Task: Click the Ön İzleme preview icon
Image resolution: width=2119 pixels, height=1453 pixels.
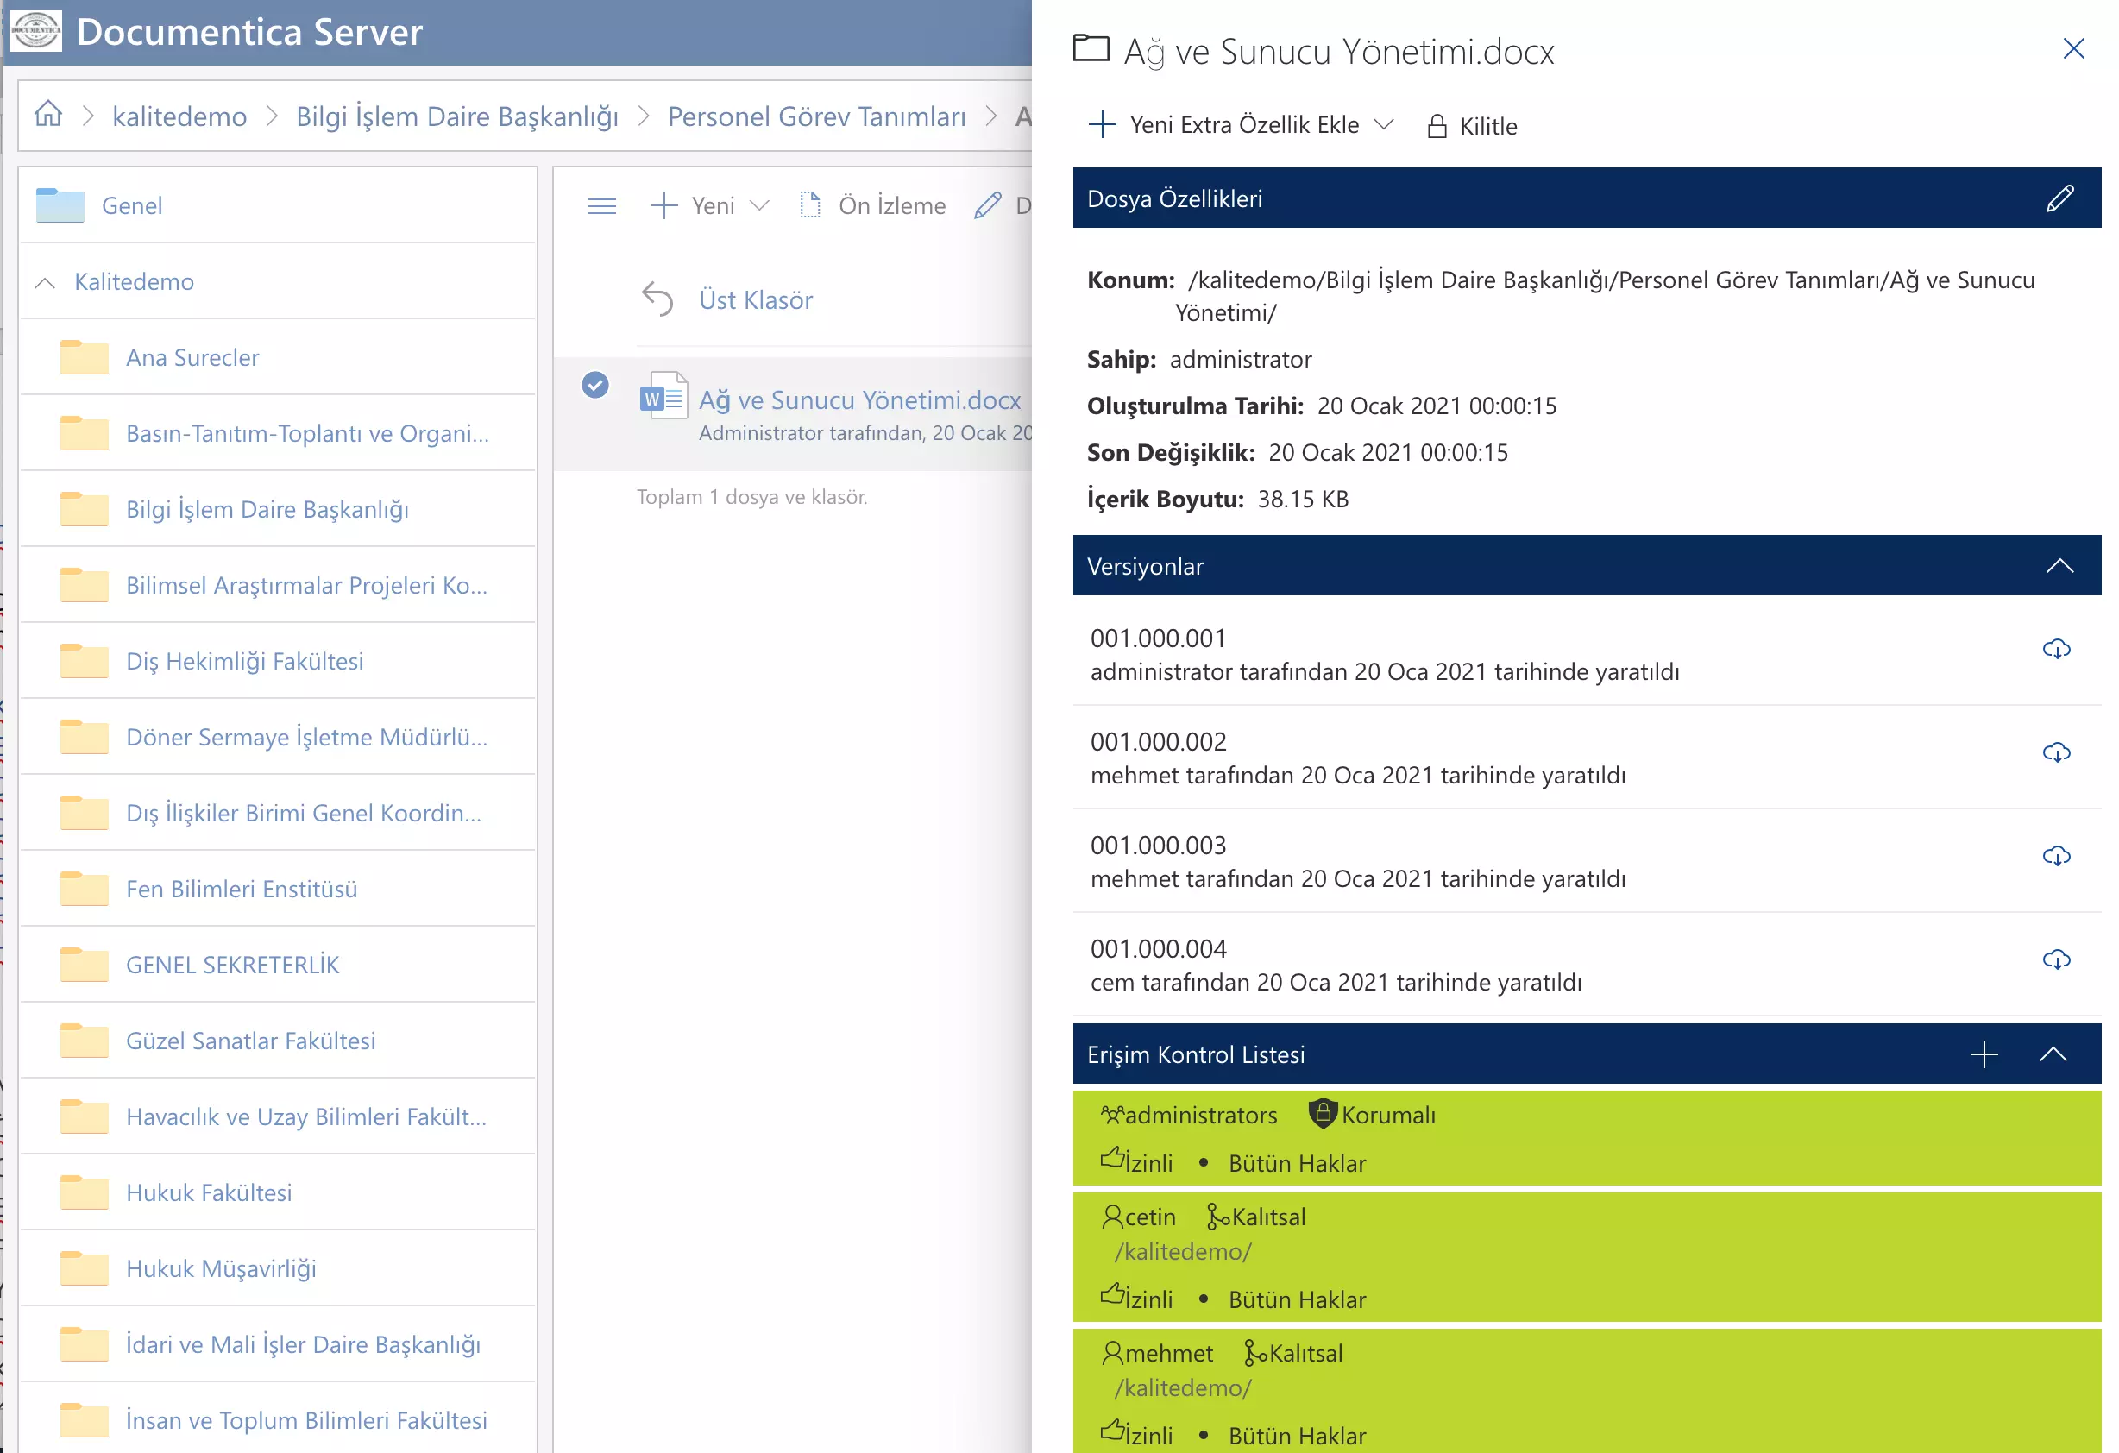Action: click(x=809, y=205)
